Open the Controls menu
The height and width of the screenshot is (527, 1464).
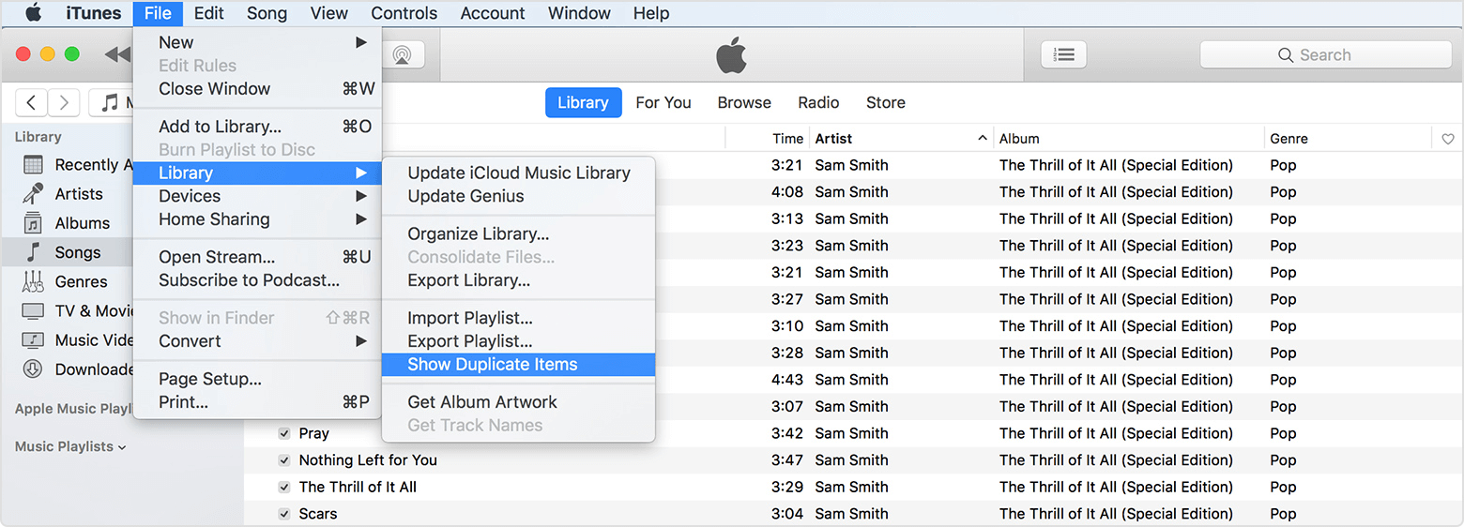(404, 13)
